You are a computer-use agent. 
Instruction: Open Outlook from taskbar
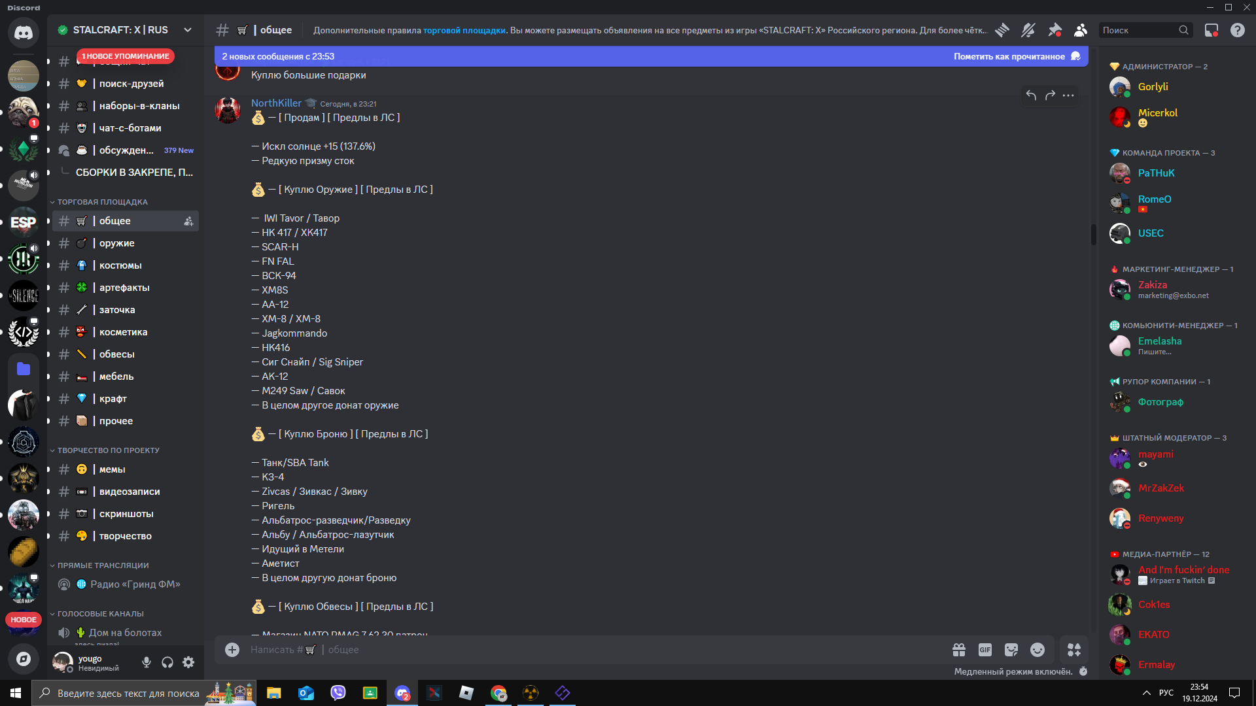click(305, 693)
